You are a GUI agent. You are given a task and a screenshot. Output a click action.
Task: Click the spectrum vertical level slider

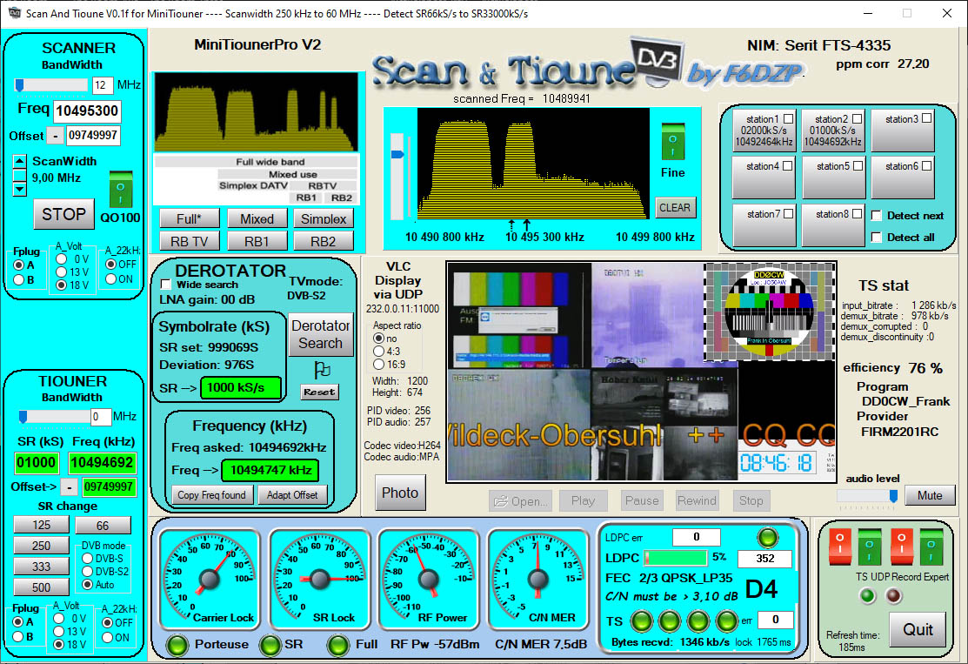(397, 176)
